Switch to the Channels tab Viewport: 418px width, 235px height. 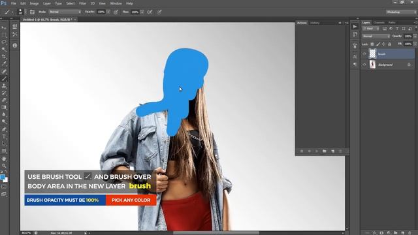(x=379, y=23)
